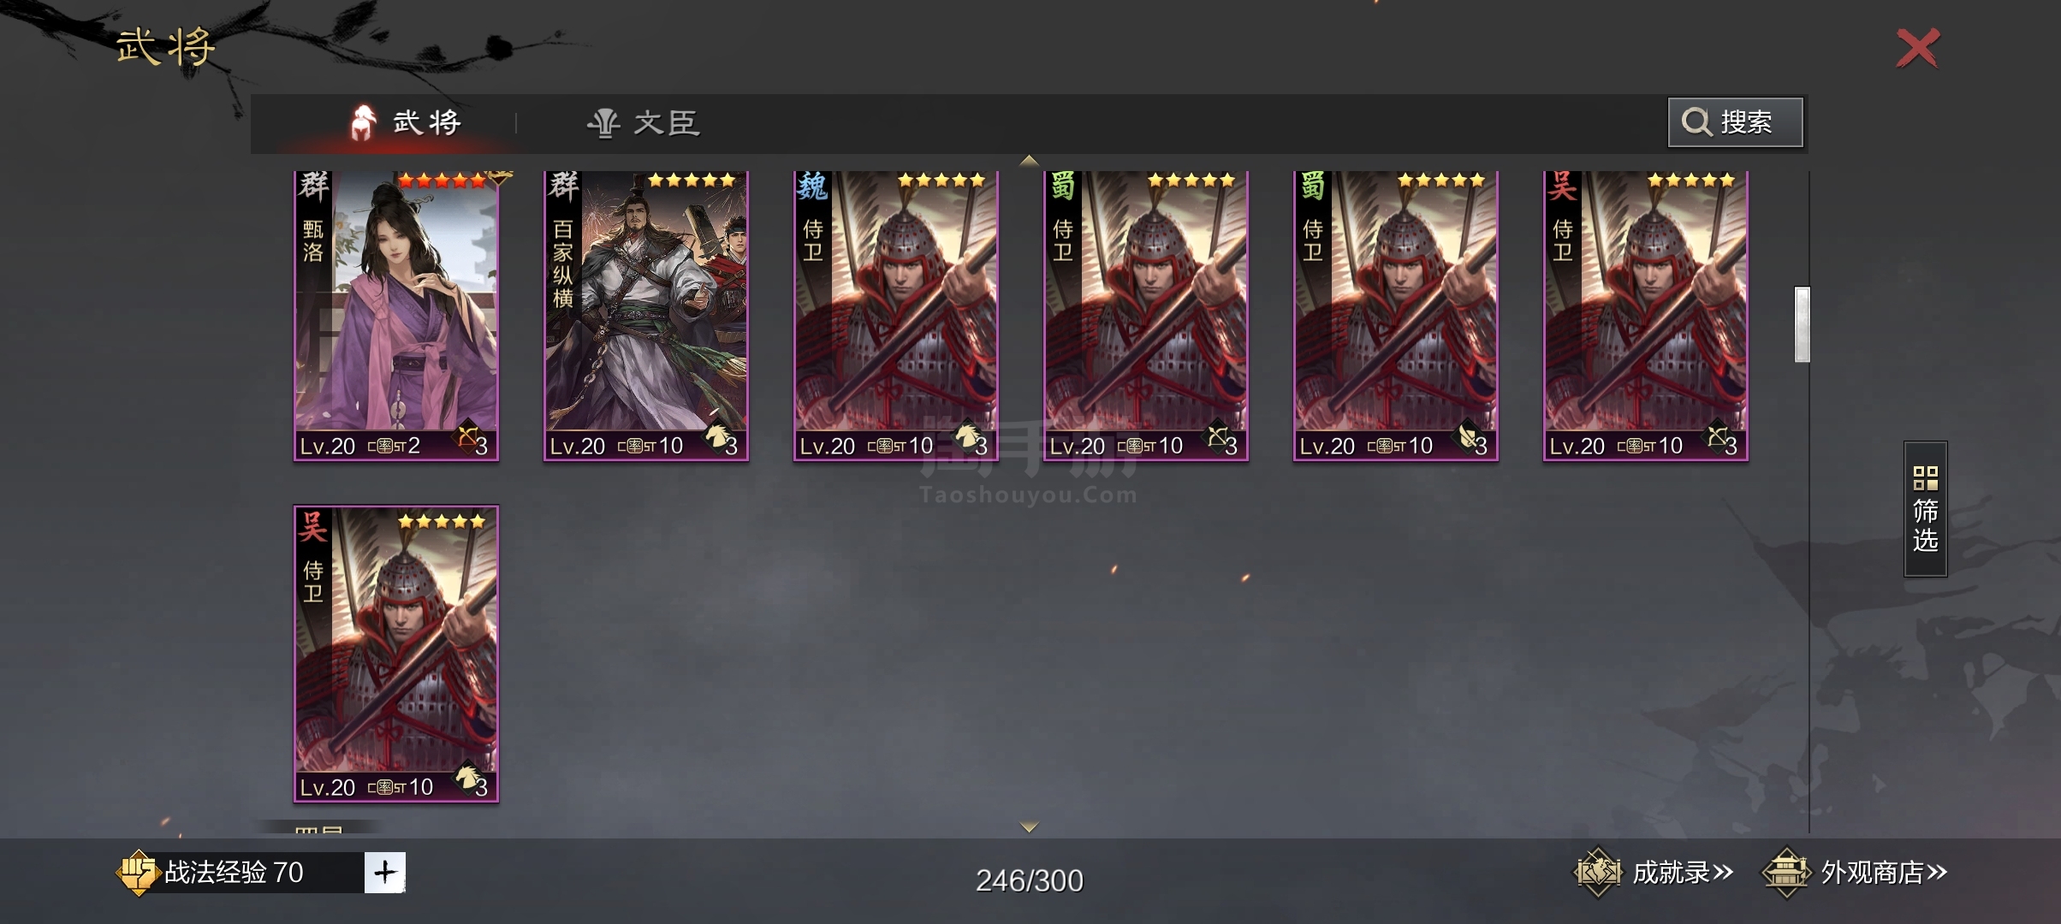The height and width of the screenshot is (924, 2061).
Task: Switch to the 文臣 tab
Action: point(643,123)
